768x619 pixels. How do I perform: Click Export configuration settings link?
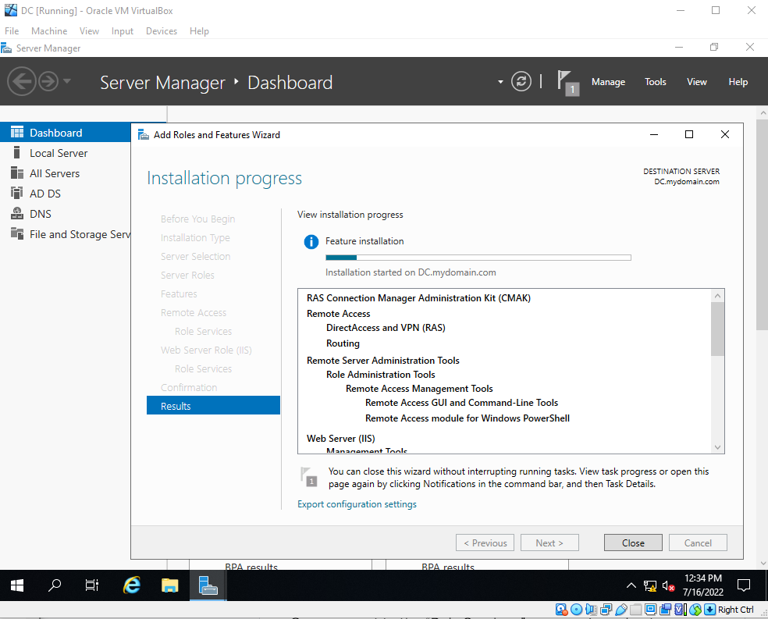[357, 504]
